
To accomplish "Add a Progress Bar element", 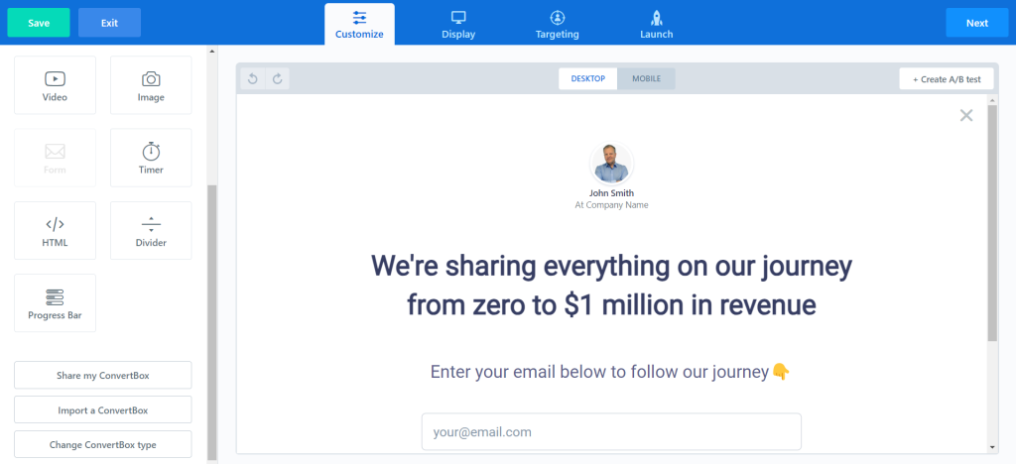I will point(55,303).
